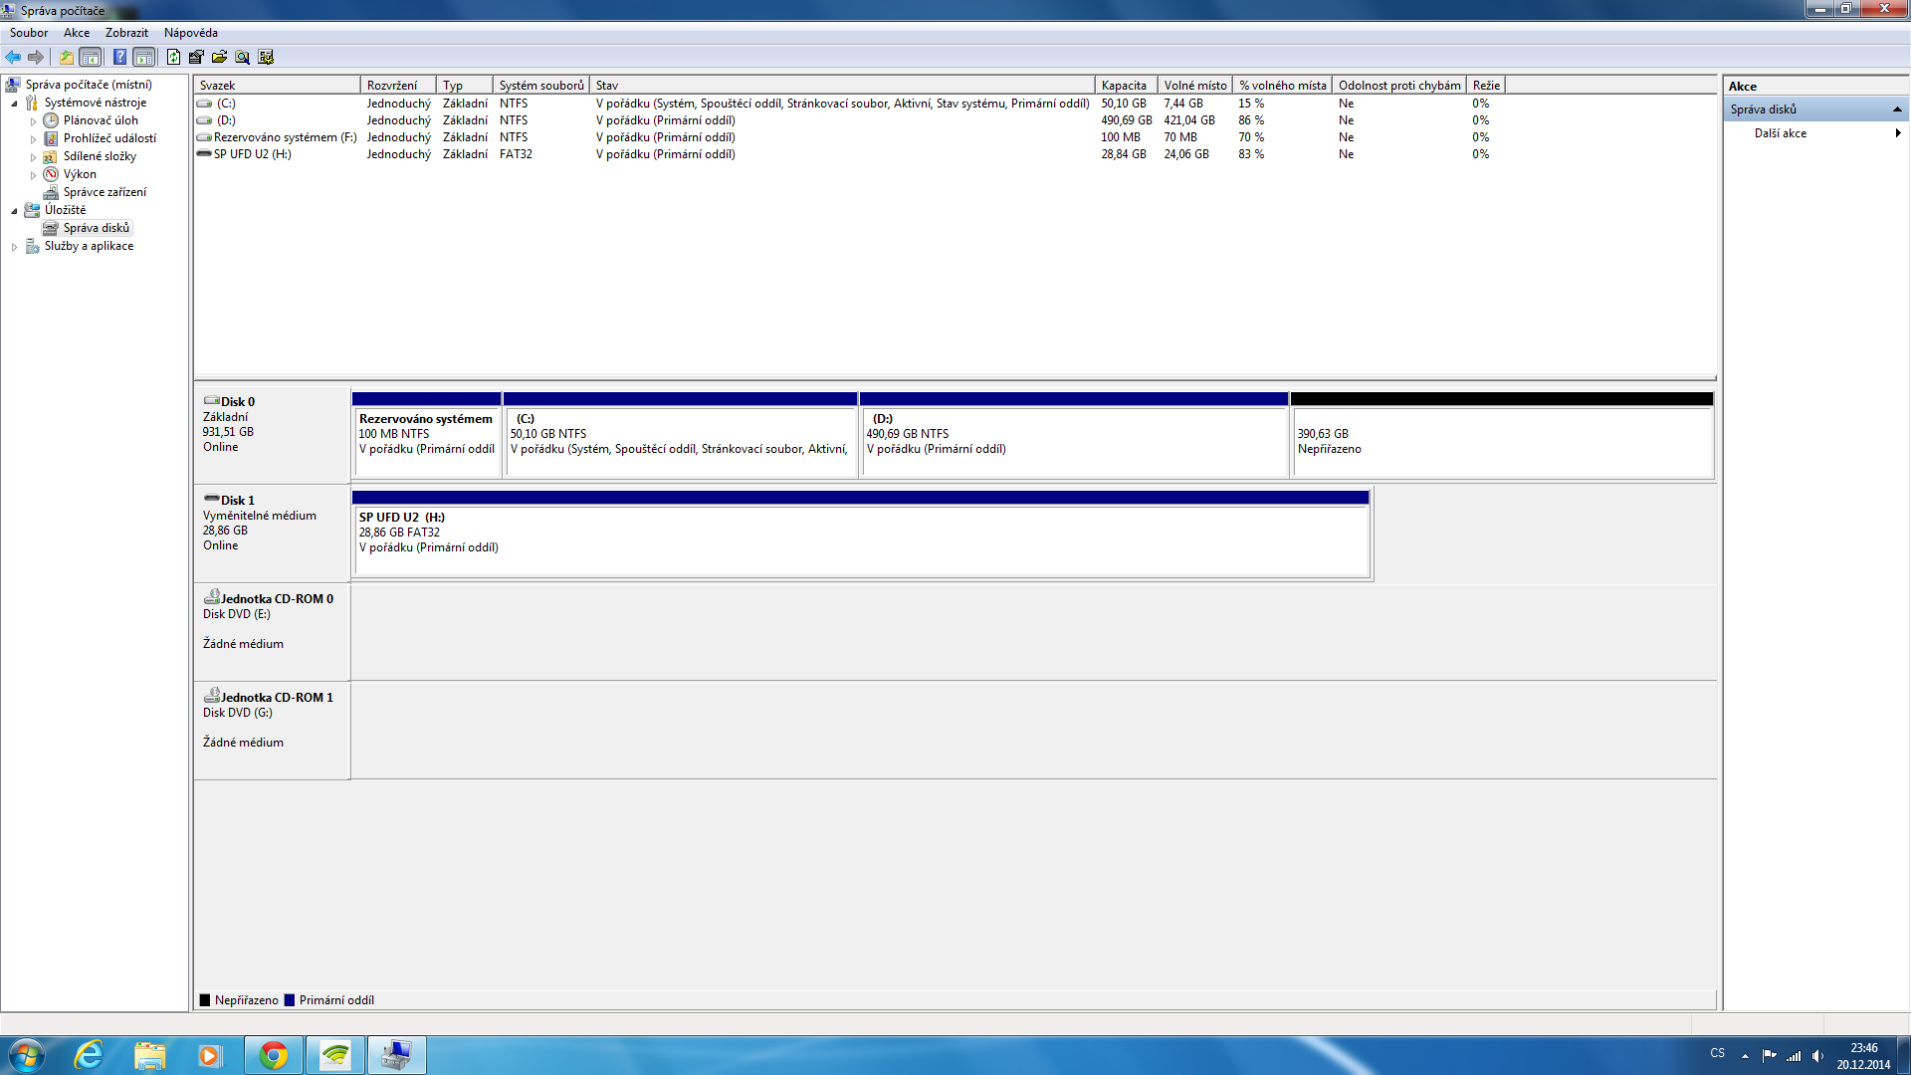Expand the Služby a aplikace node
The image size is (1911, 1075).
tap(14, 247)
